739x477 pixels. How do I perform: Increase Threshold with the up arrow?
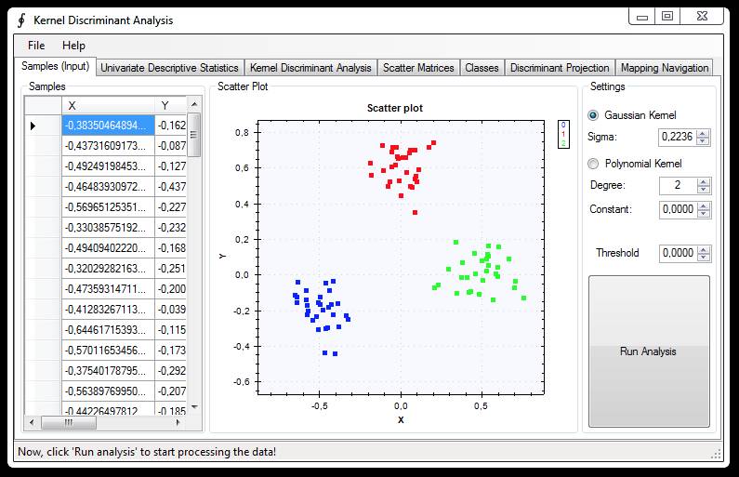coord(704,249)
